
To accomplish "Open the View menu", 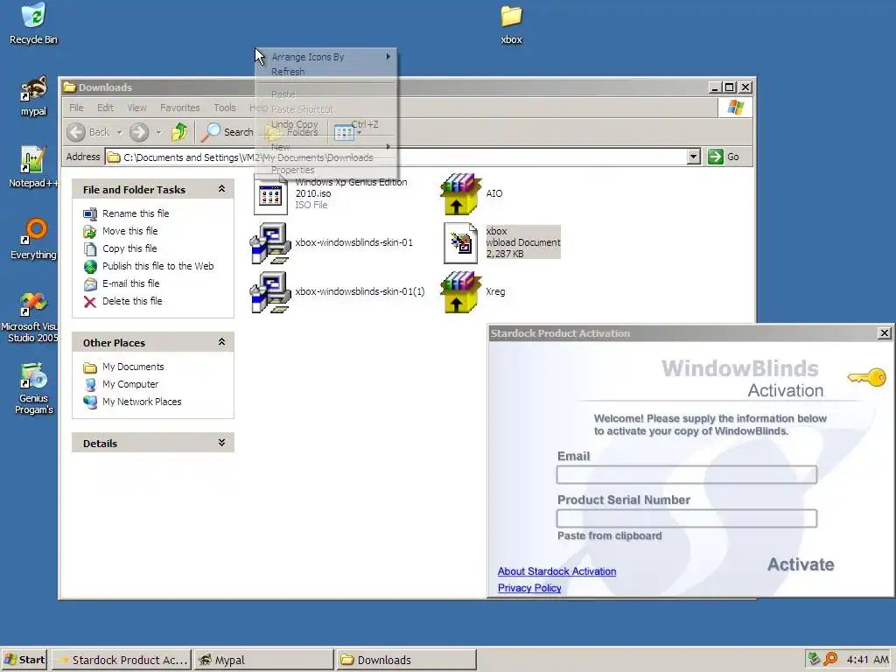I will [x=136, y=108].
